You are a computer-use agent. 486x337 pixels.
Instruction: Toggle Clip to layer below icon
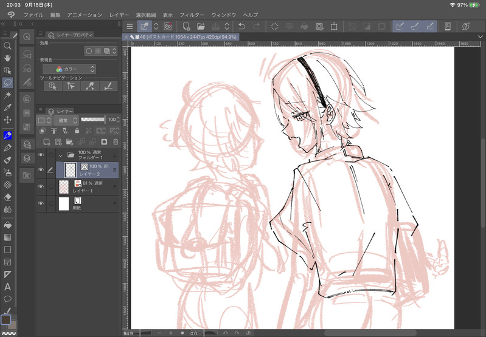43,131
